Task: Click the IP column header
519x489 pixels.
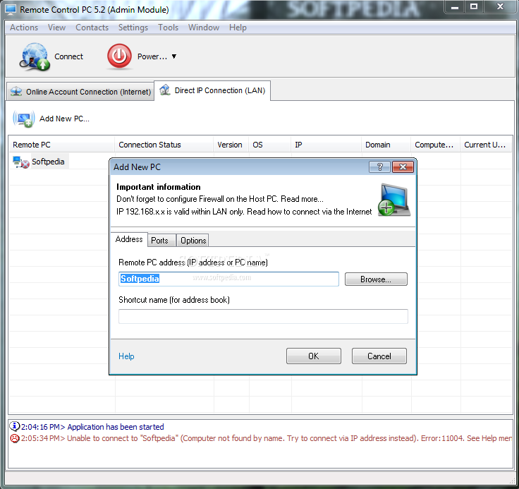Action: click(x=326, y=145)
